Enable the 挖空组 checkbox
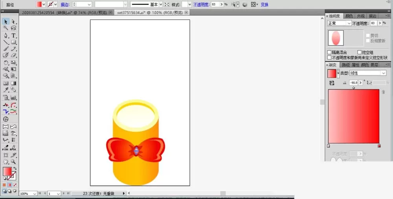Viewport: 393px width, 199px height. click(359, 52)
